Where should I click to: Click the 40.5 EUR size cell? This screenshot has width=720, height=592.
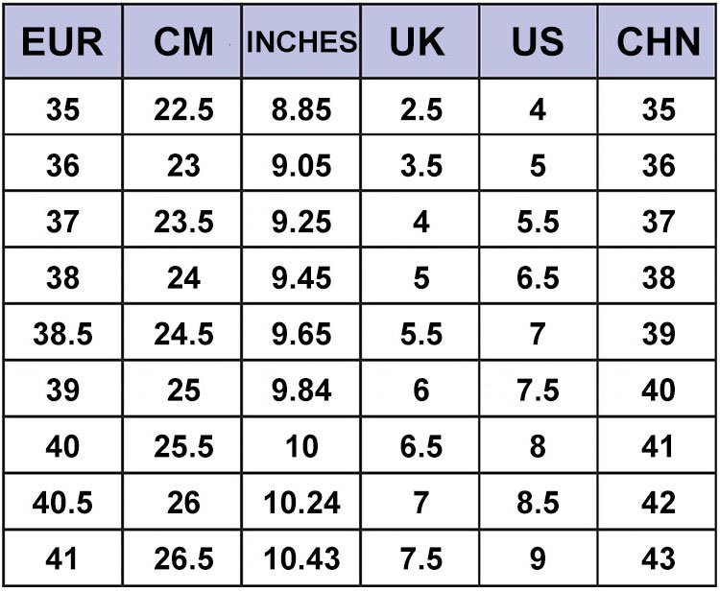62,503
